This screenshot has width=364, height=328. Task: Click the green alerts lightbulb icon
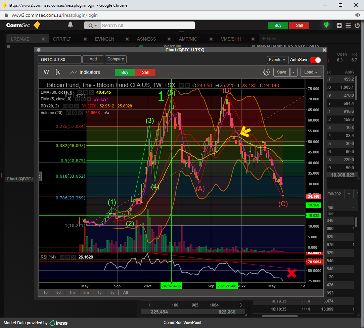pos(326,25)
